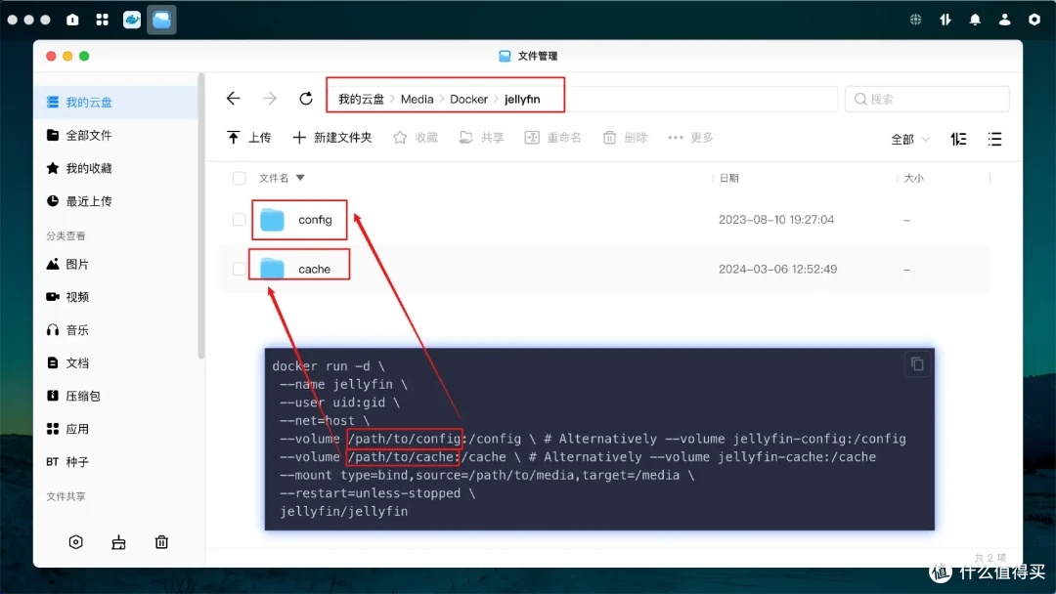Go back with the left arrow
1056x594 pixels.
click(x=233, y=99)
